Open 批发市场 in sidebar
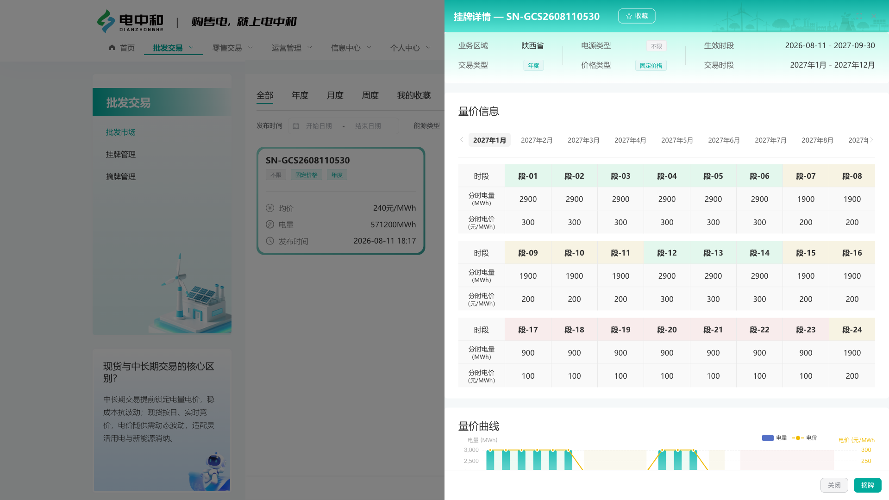889x500 pixels. click(120, 132)
